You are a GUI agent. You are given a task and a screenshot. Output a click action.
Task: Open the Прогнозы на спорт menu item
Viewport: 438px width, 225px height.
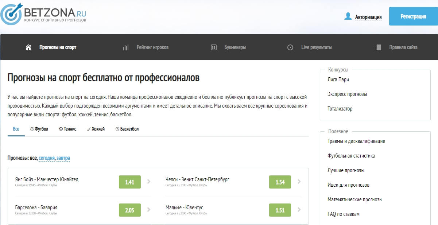click(x=58, y=47)
